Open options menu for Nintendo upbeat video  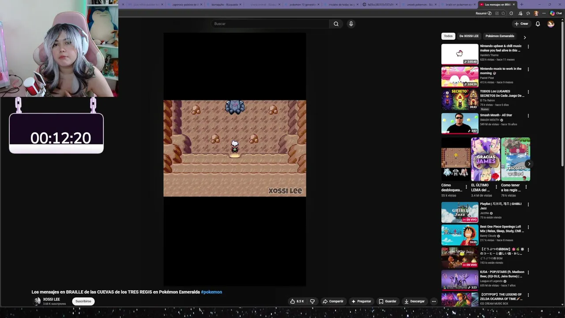click(528, 46)
